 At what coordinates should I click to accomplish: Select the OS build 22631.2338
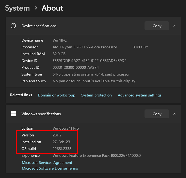pos(62,149)
